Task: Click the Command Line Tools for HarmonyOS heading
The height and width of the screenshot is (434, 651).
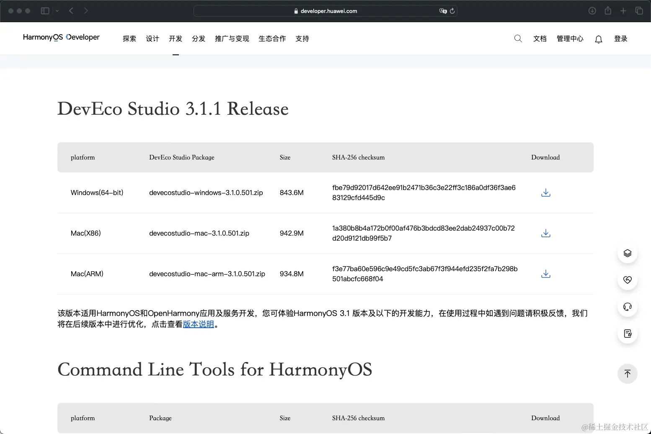Action: (x=215, y=370)
